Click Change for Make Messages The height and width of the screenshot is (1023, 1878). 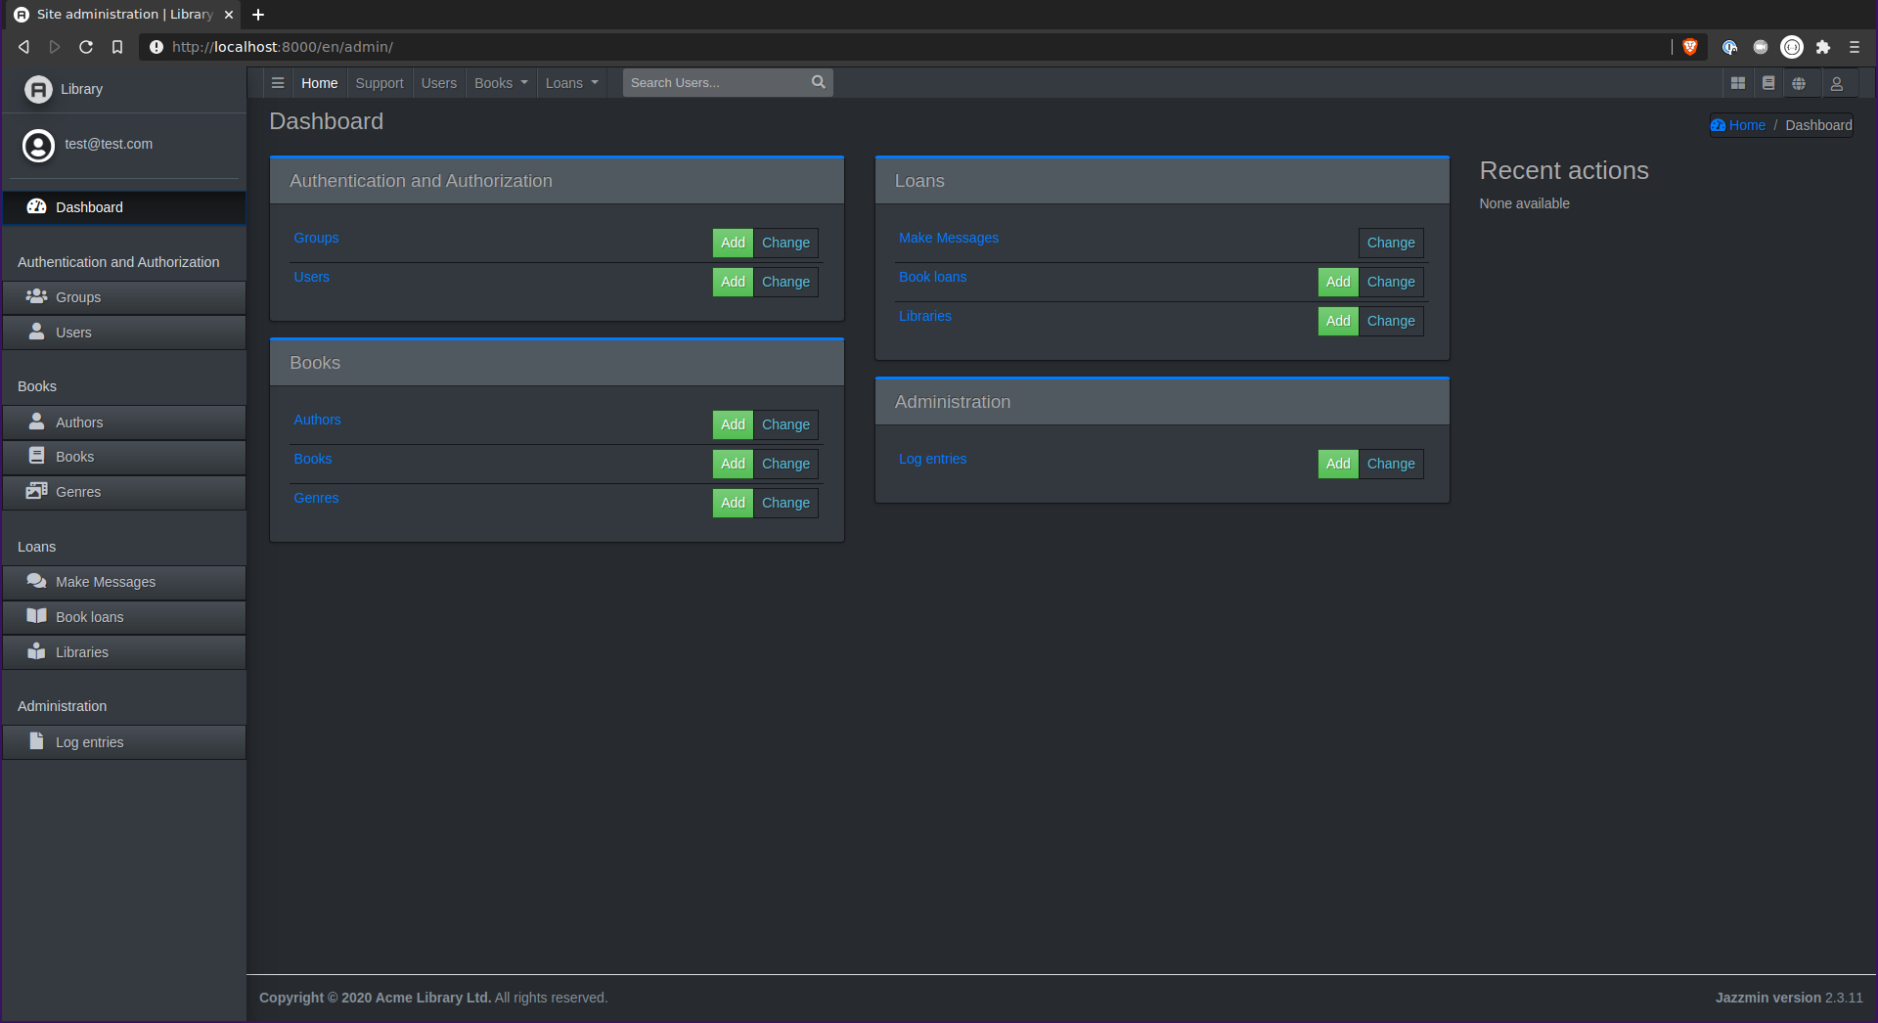[1391, 243]
